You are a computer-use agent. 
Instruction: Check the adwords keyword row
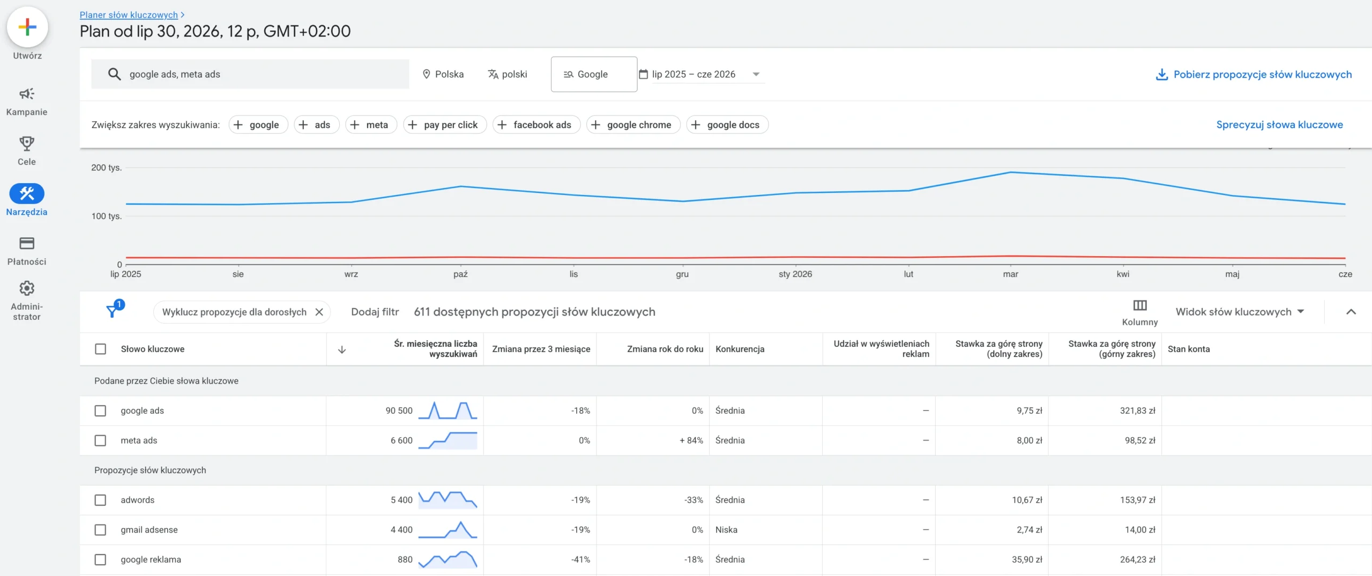tap(100, 500)
